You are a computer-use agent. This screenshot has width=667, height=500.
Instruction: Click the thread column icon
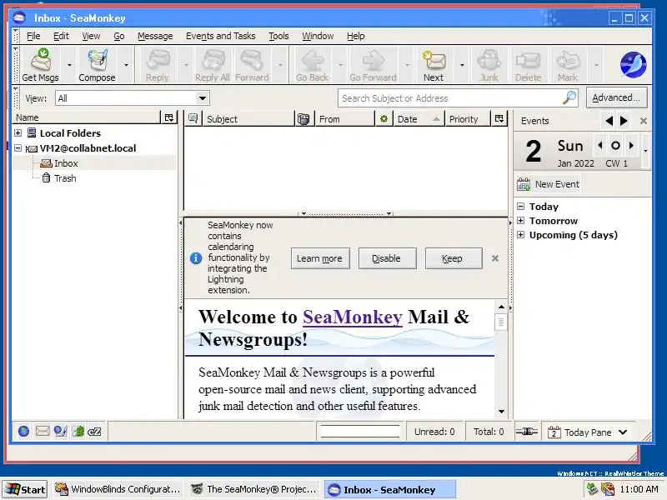tap(193, 118)
